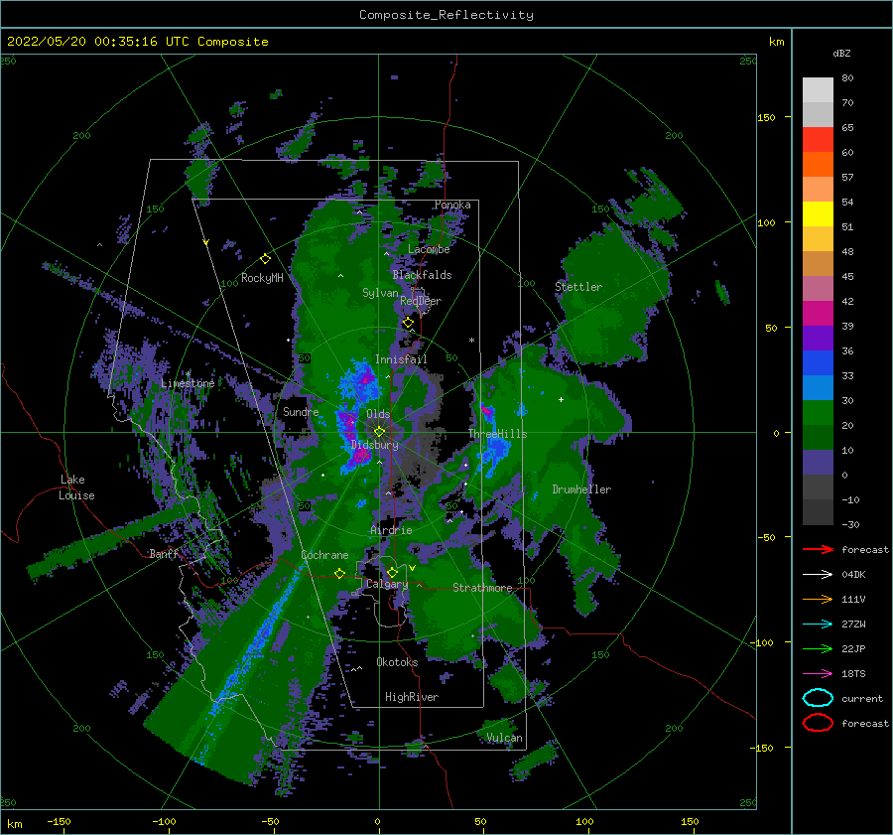Click the red 65 dBZ swatch
The width and height of the screenshot is (893, 835).
tap(818, 139)
